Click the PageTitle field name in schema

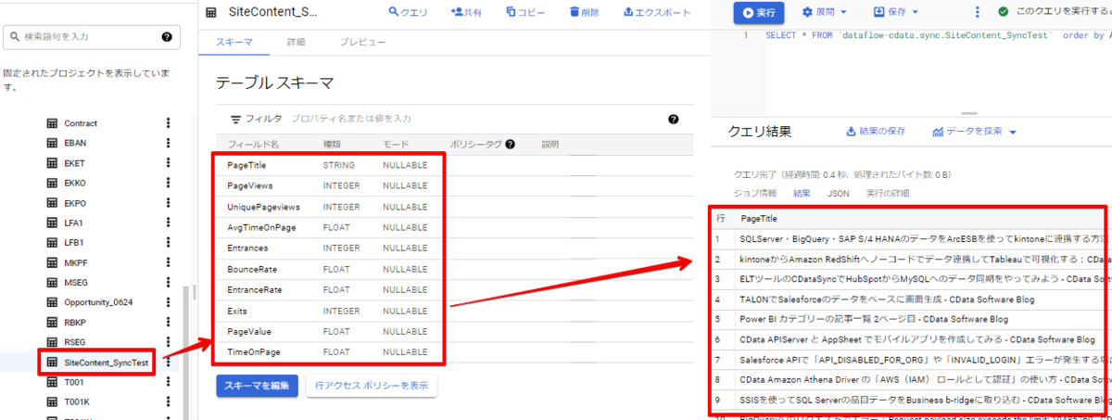point(247,165)
